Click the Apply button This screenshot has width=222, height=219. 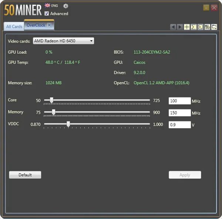[x=185, y=175]
